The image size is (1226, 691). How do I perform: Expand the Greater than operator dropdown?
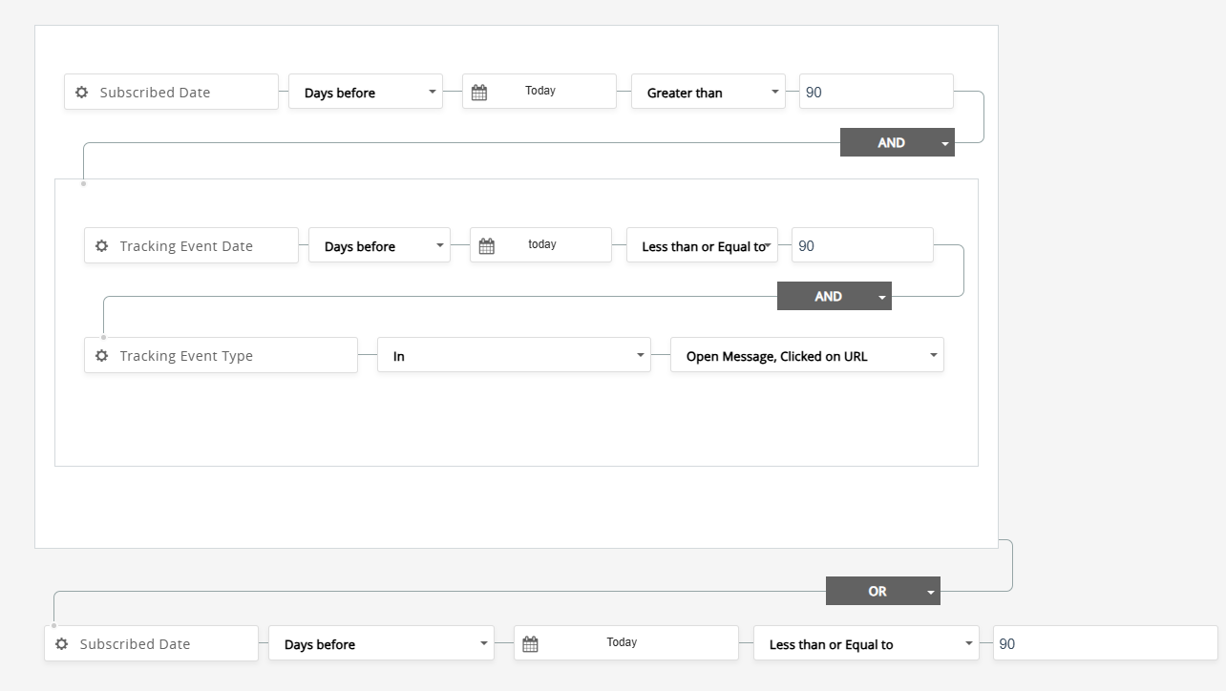coord(708,93)
